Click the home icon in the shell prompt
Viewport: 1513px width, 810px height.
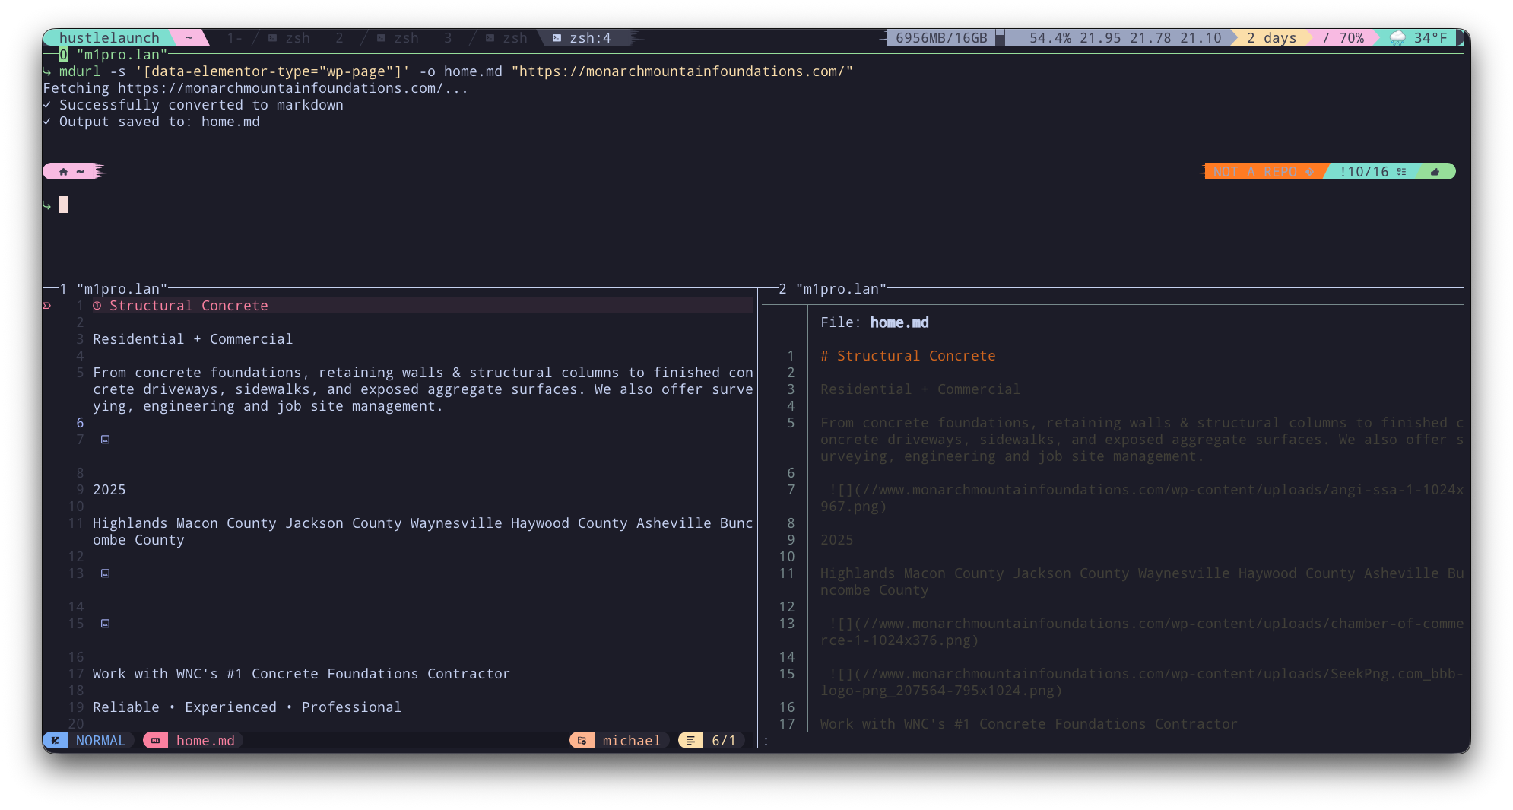(63, 172)
